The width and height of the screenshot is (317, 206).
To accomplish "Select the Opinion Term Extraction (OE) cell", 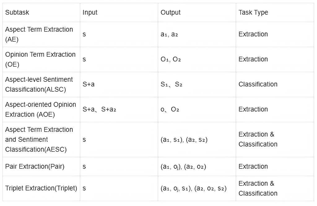I will pos(41,59).
